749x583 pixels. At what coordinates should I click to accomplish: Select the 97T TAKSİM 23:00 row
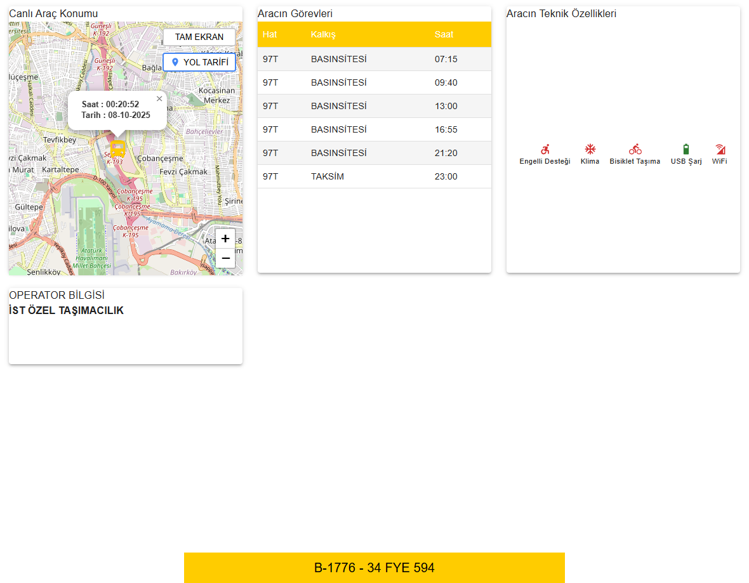click(x=374, y=176)
